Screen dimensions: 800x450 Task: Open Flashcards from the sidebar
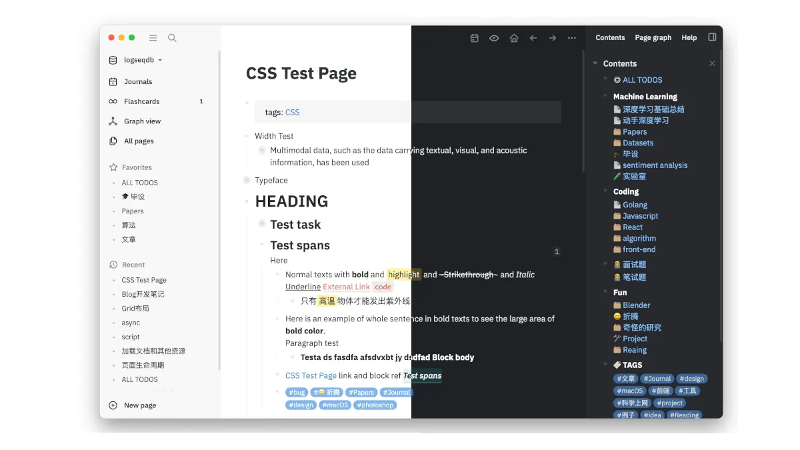(x=142, y=101)
